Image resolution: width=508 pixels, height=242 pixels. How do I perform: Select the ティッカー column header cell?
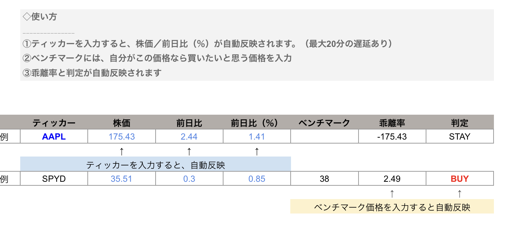(x=54, y=123)
